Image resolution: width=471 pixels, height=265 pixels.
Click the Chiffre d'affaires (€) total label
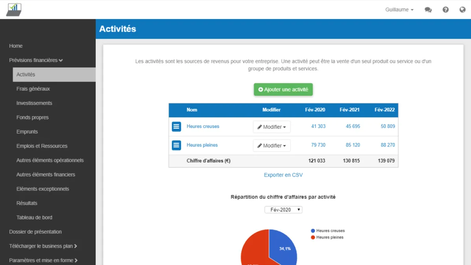pos(208,161)
